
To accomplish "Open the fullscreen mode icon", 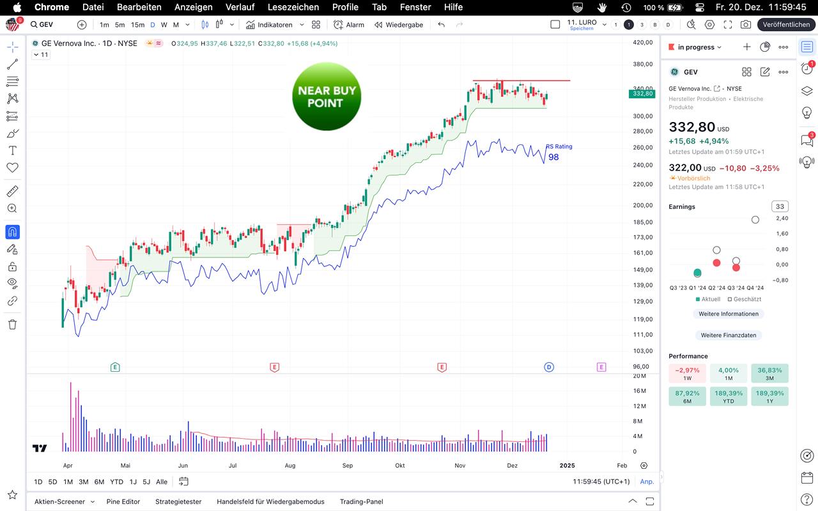I will point(728,24).
